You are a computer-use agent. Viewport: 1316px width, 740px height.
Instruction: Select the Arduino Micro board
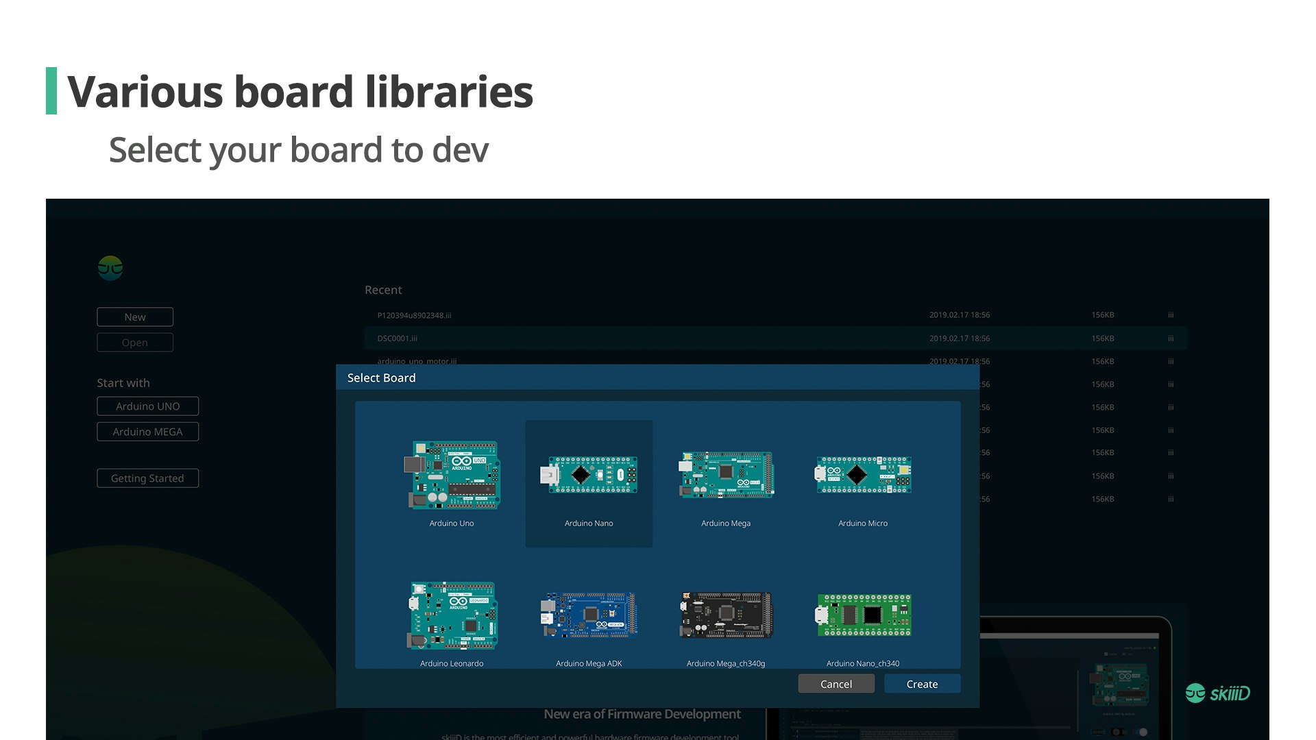(863, 475)
